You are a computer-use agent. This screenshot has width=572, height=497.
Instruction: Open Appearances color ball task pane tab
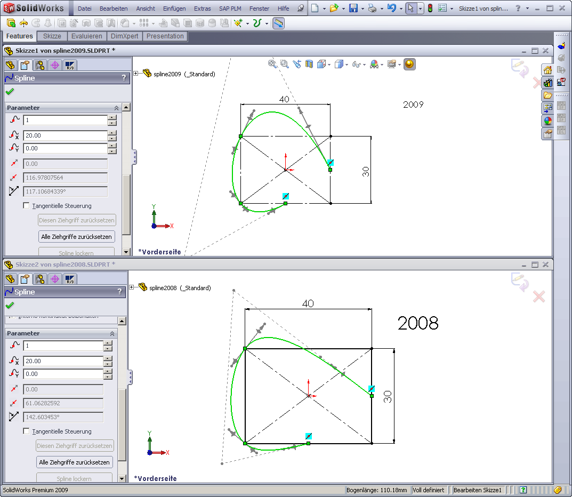point(547,121)
